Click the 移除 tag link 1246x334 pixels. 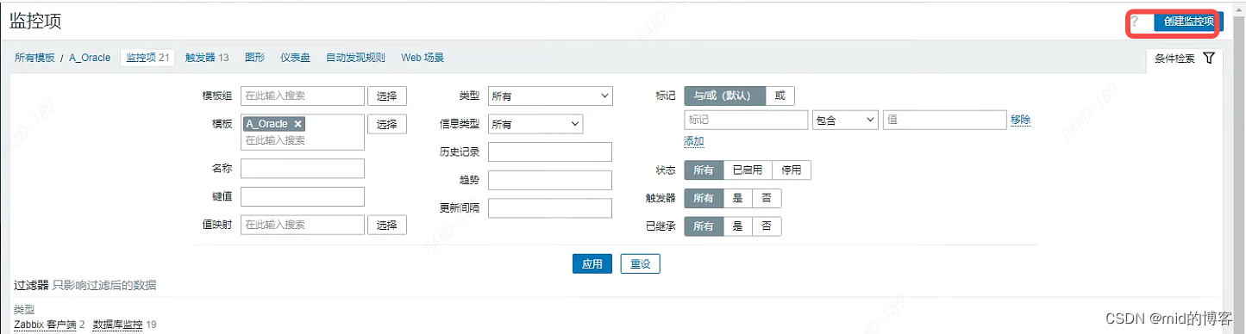tap(1021, 120)
